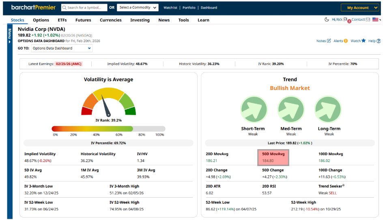Viewport: 385px width, 220px height.
Task: Click the Notes link text
Action: (321, 41)
